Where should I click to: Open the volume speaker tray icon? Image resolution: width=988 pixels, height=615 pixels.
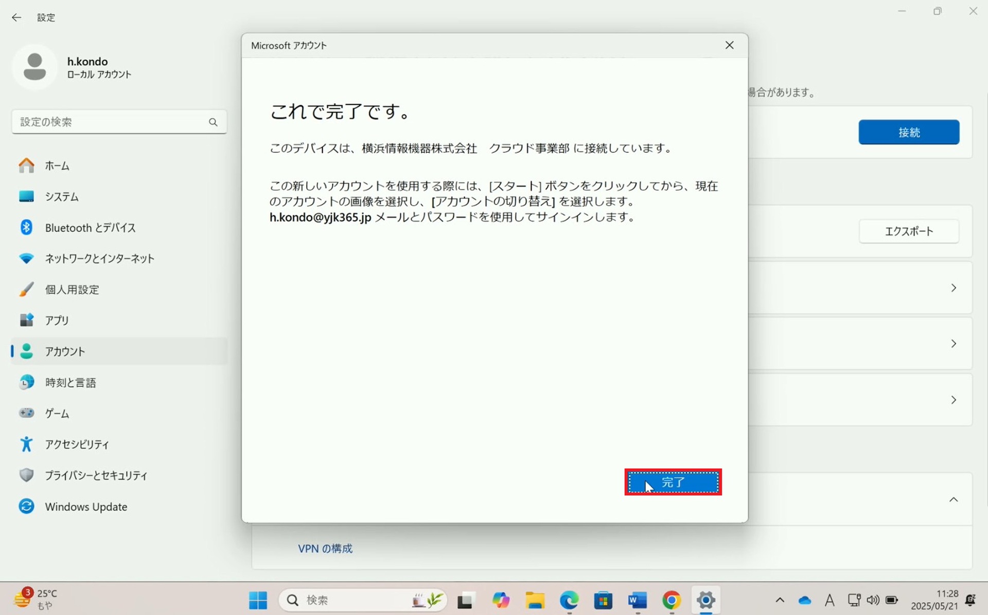pos(873,600)
